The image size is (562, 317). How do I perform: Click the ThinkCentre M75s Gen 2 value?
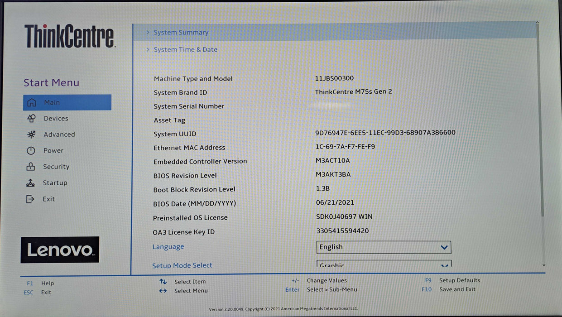(x=354, y=91)
